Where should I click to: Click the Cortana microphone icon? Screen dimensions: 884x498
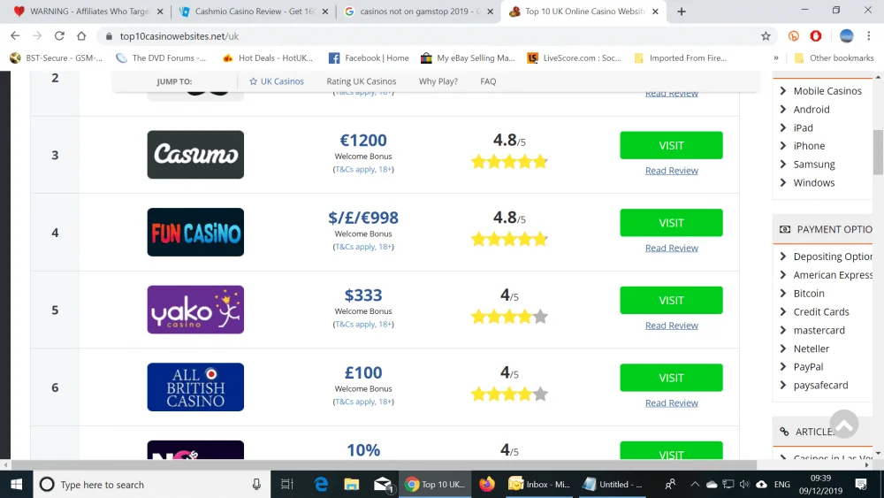click(256, 485)
